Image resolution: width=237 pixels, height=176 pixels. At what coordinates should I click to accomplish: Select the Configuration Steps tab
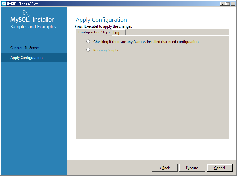pyautogui.click(x=94, y=32)
